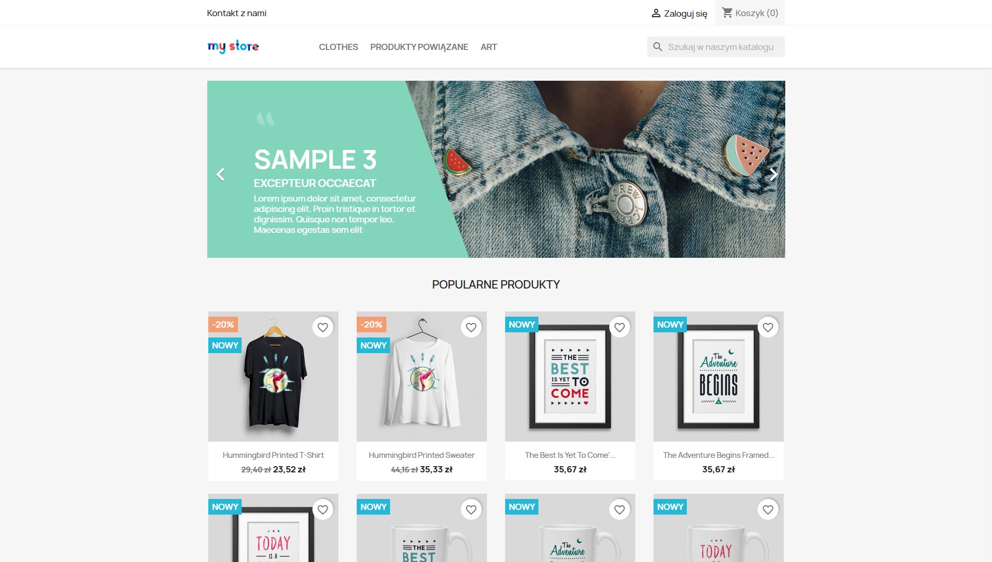Screen dimensions: 992x562
Task: Open the Art category menu
Action: (x=488, y=47)
